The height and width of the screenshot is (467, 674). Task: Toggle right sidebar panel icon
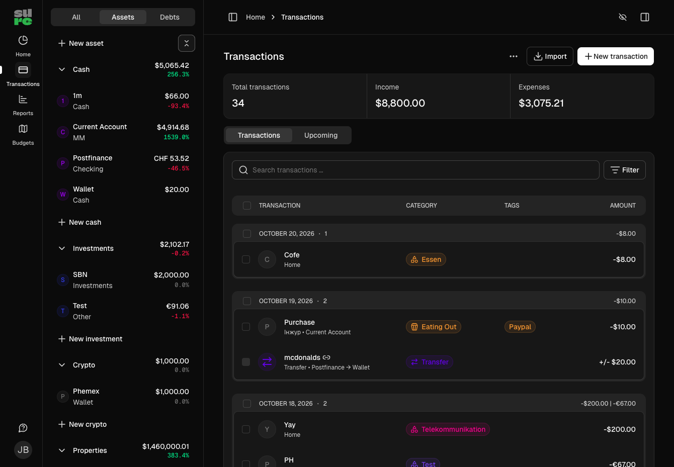click(x=645, y=17)
